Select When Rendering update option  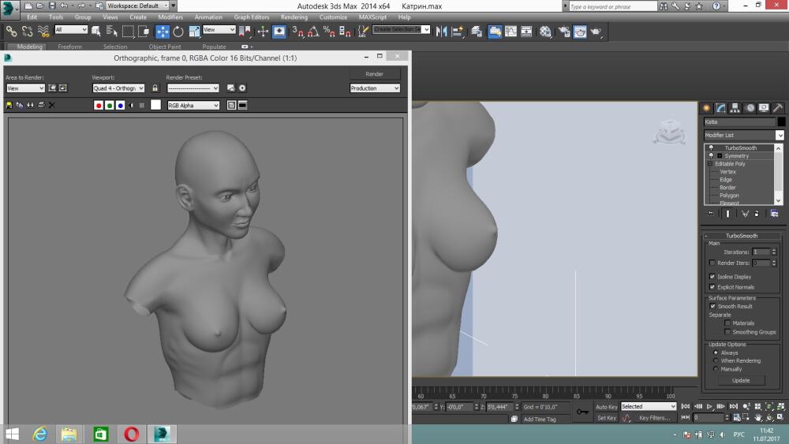coord(716,360)
